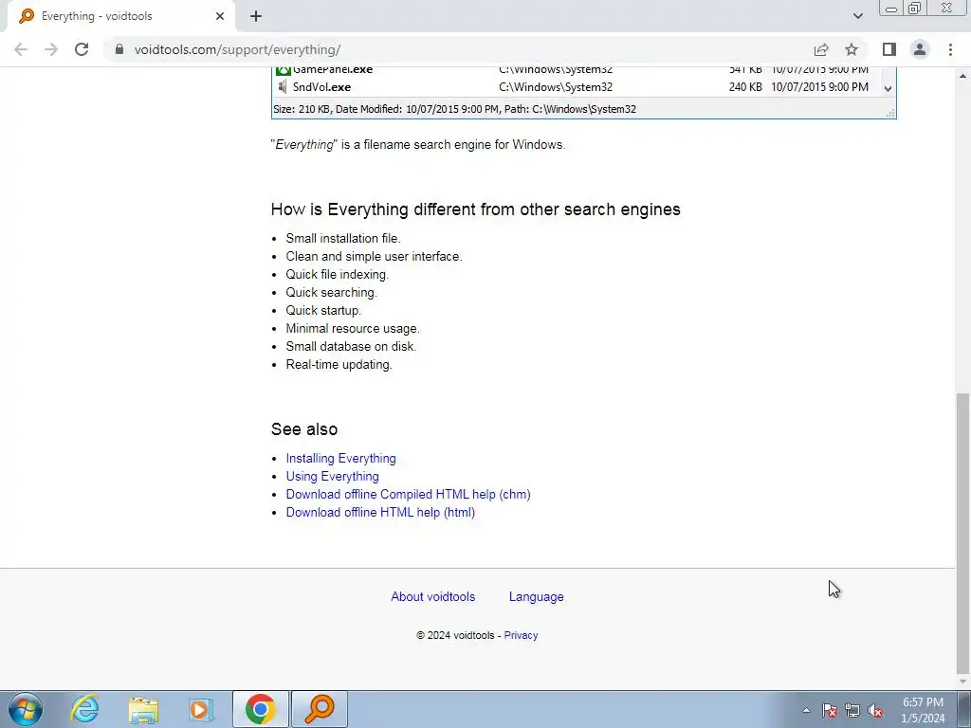Click the browser Back arrow
The height and width of the screenshot is (728, 971).
21,49
